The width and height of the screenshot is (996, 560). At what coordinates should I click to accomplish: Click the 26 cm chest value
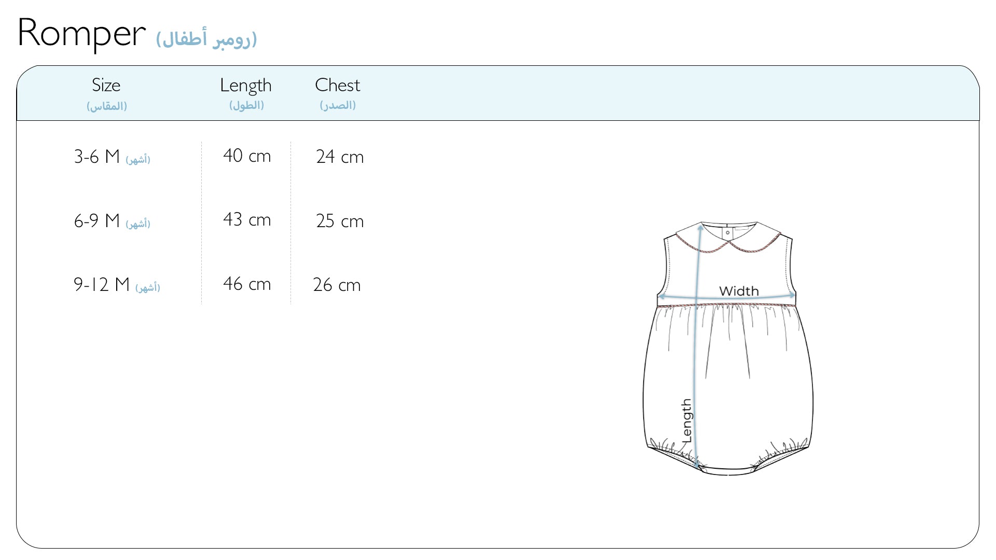point(337,285)
